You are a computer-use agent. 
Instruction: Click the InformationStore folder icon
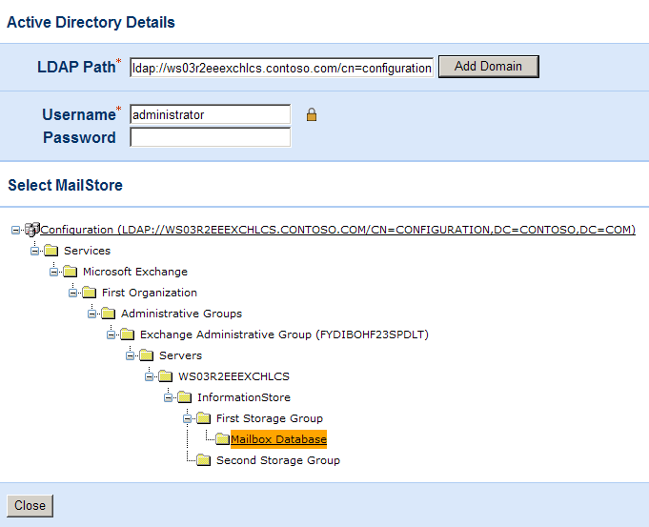(184, 397)
